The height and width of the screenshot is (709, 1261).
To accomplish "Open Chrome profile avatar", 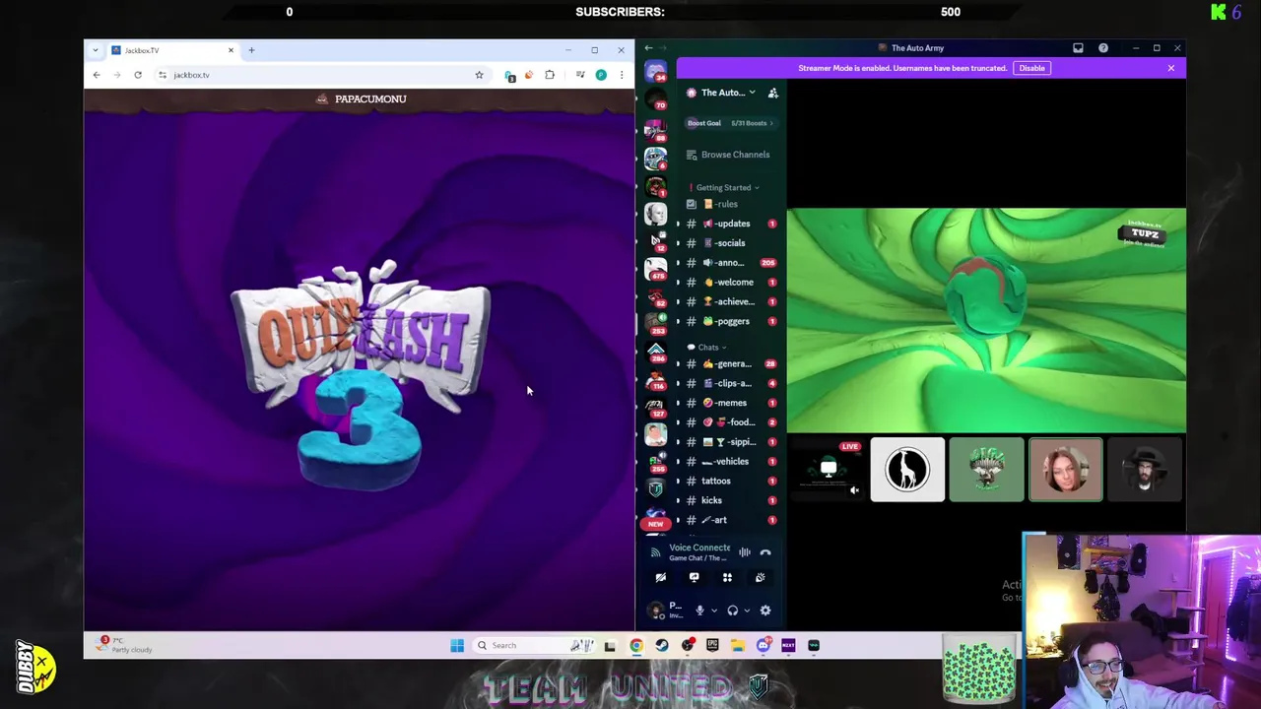I will [x=601, y=75].
